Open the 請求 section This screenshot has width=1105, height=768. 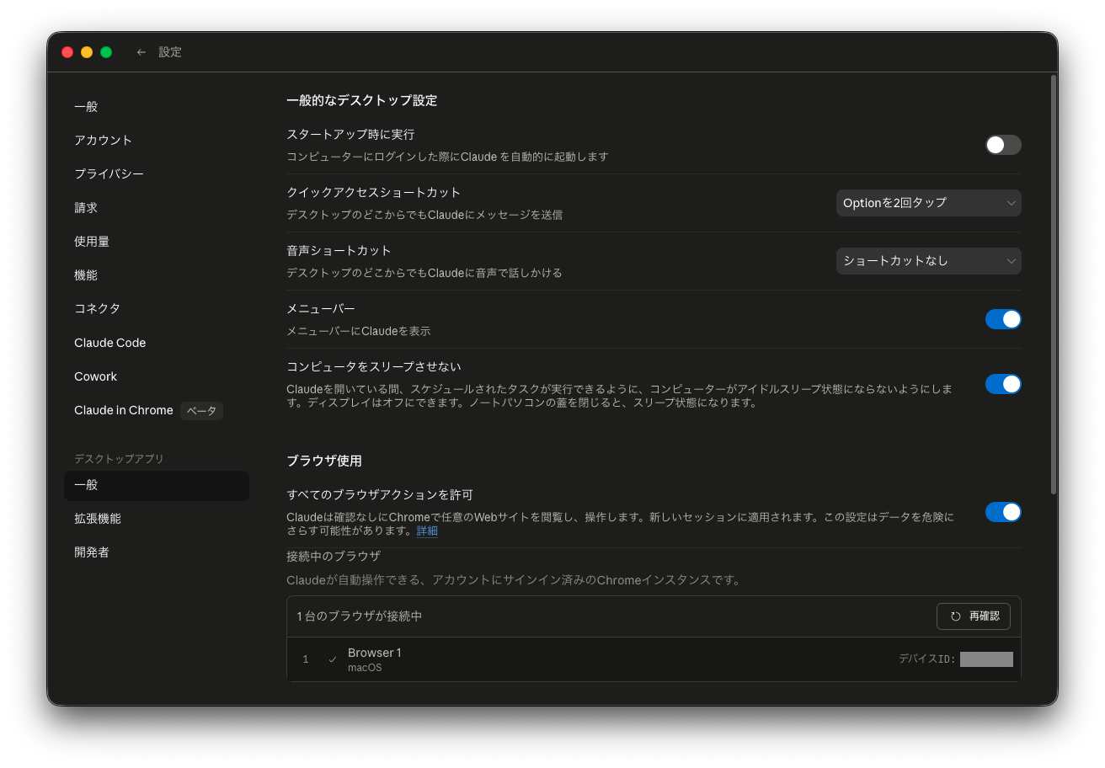tap(156, 208)
